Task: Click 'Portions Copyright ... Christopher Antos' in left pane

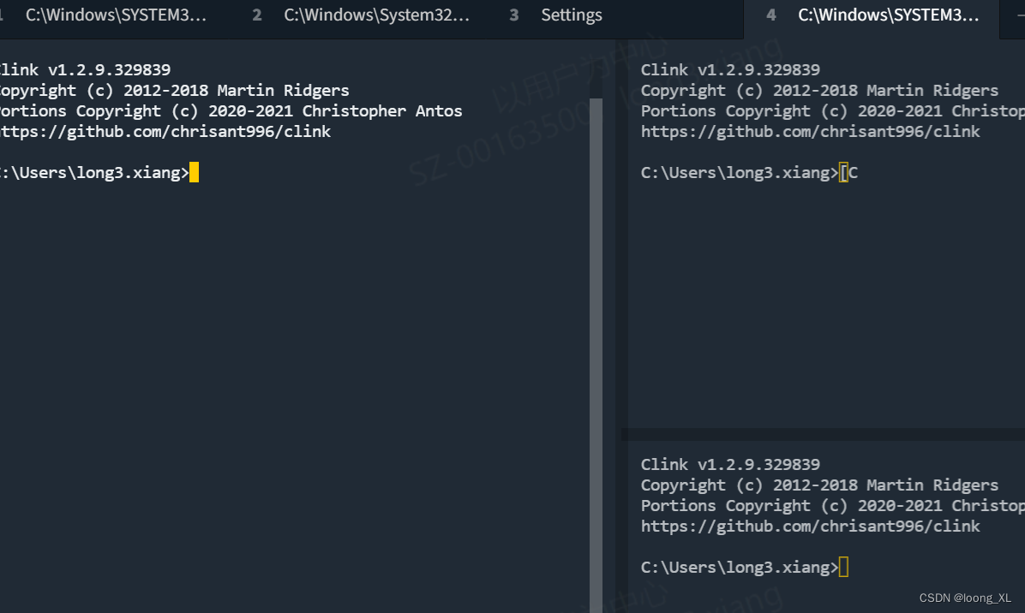Action: click(x=230, y=111)
